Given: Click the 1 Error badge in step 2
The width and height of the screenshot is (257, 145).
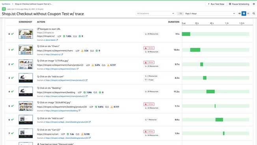Looking at the screenshot, I should pos(149,62).
